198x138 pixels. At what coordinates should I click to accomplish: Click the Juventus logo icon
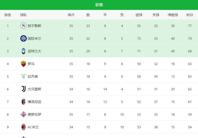[x=23, y=89]
